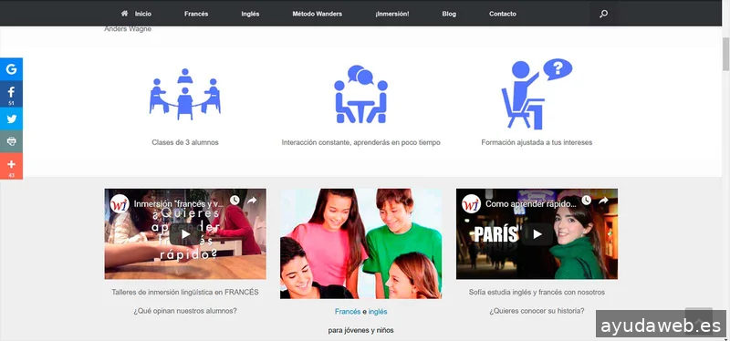
Task: Play the 'Como aprender rápido' París video
Action: 537,234
